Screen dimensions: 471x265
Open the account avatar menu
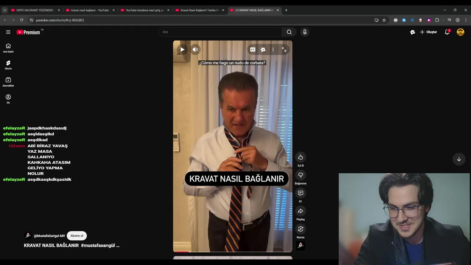[x=460, y=32]
